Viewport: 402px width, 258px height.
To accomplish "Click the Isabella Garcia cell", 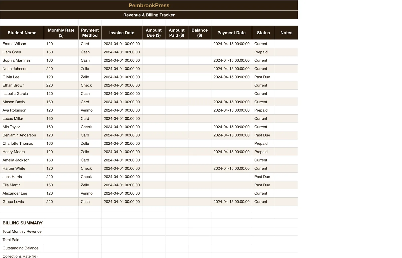I will (x=22, y=94).
